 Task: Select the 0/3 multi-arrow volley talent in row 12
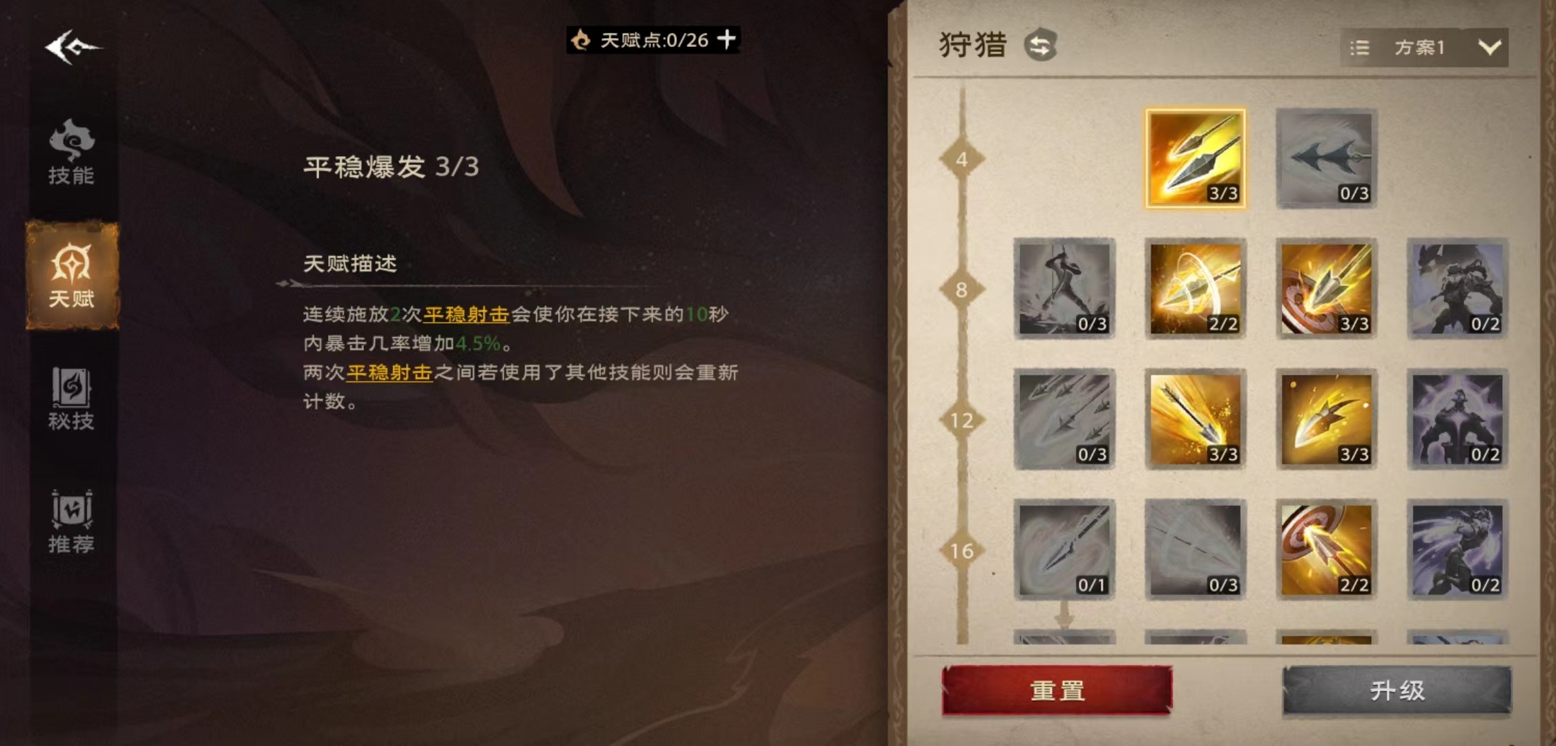1064,419
